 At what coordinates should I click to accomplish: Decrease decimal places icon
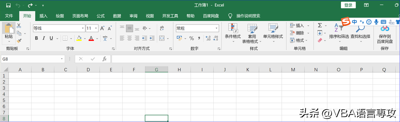[216, 38]
